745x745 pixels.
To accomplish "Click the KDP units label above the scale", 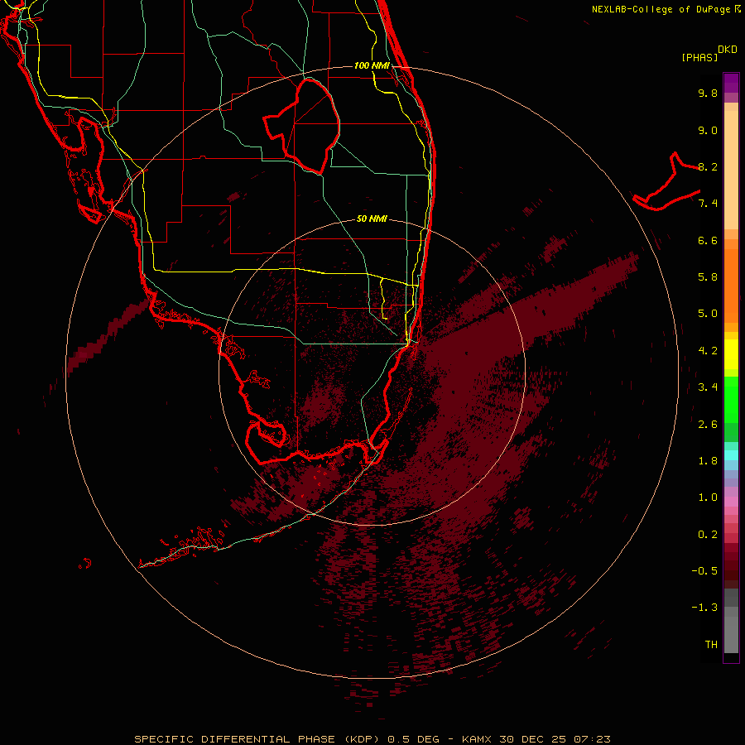I will pyautogui.click(x=728, y=50).
